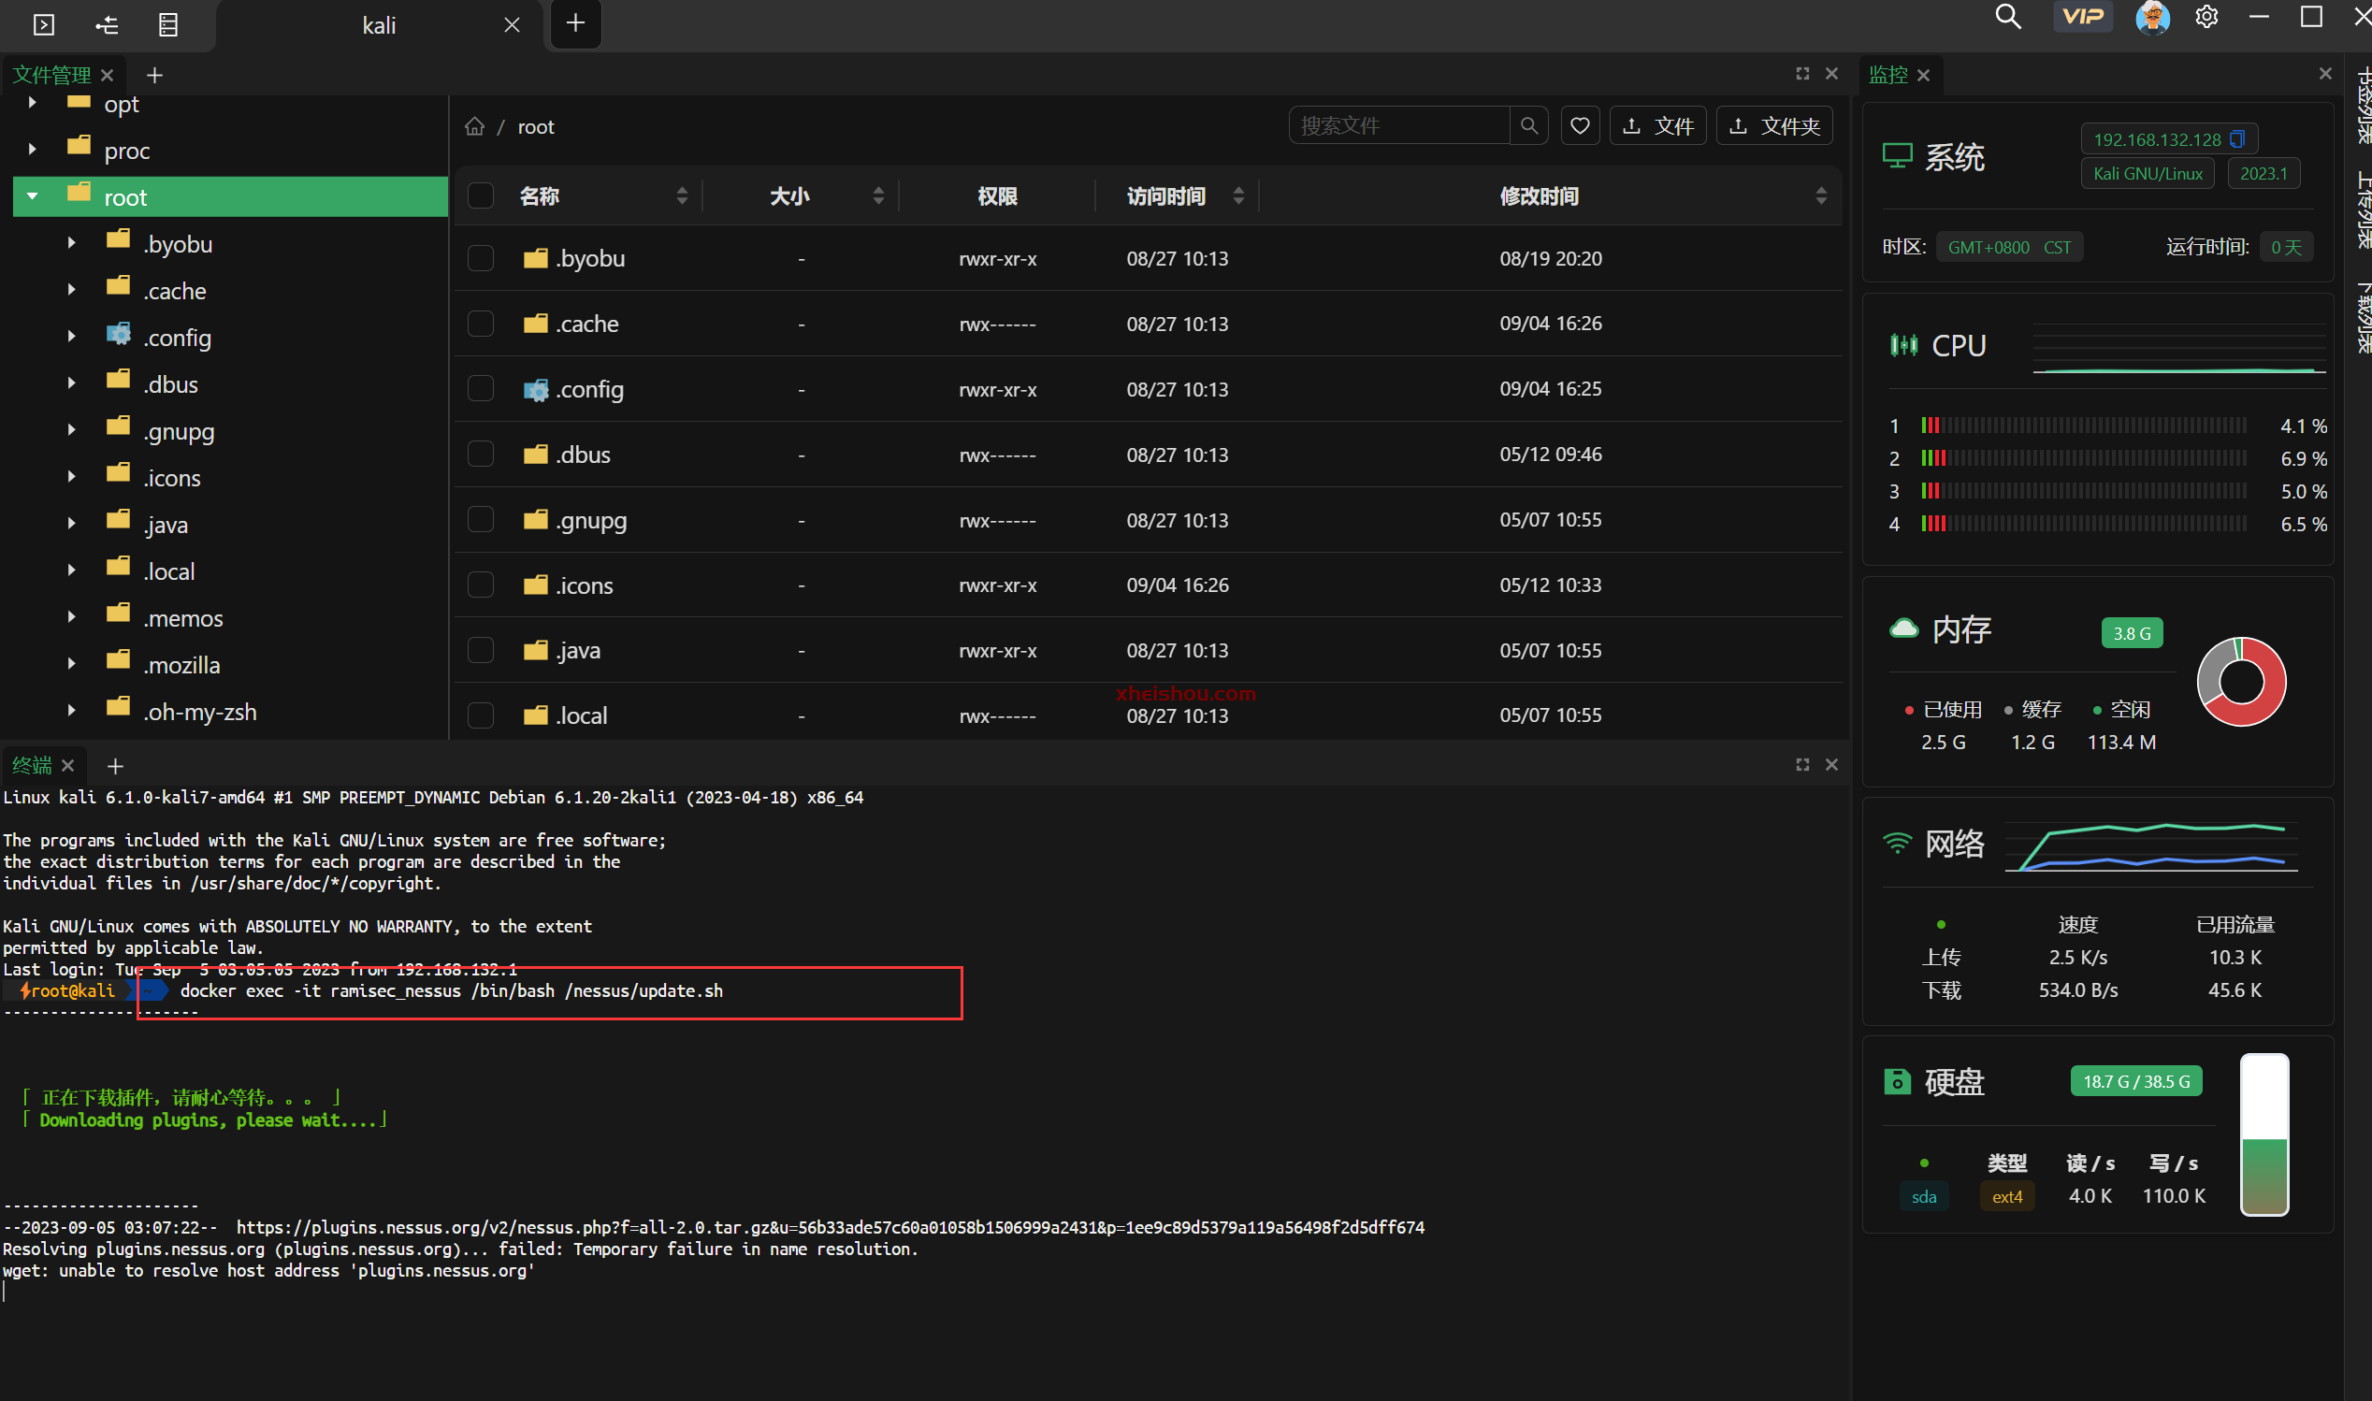Click the 网络 wifi icon
Screen dimensions: 2372x1401
tap(1896, 842)
